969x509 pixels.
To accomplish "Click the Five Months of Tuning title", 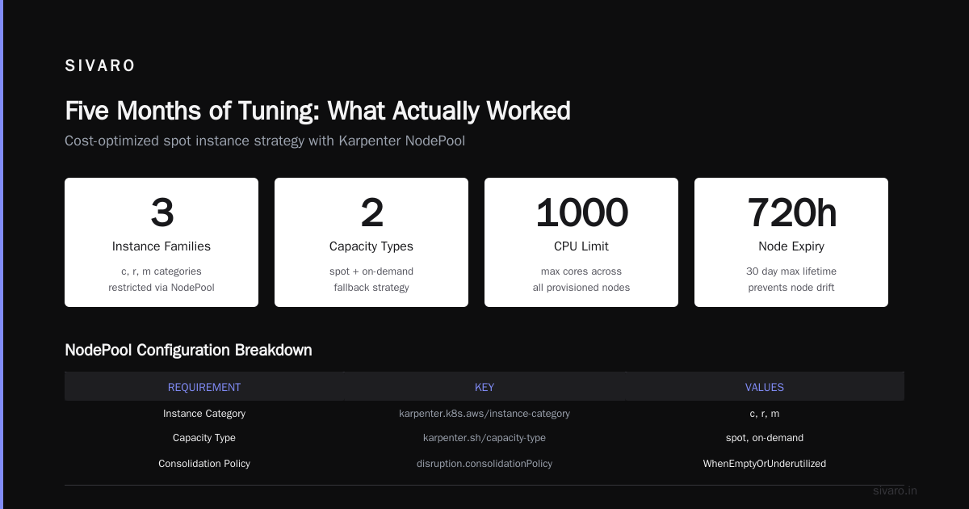I will (317, 111).
